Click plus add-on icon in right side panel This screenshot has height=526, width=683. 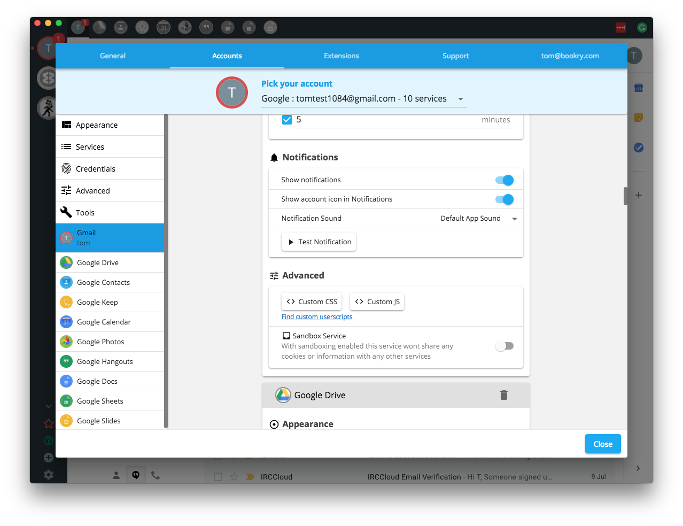click(639, 195)
